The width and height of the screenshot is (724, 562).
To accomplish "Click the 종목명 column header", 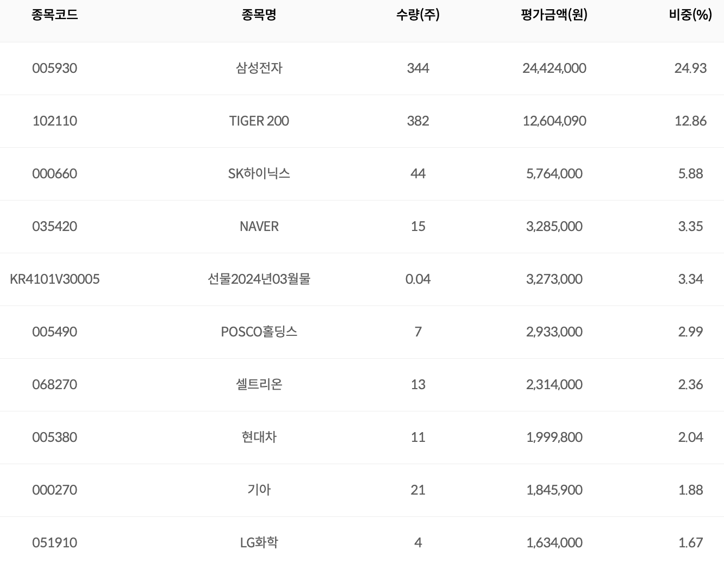I will (259, 15).
